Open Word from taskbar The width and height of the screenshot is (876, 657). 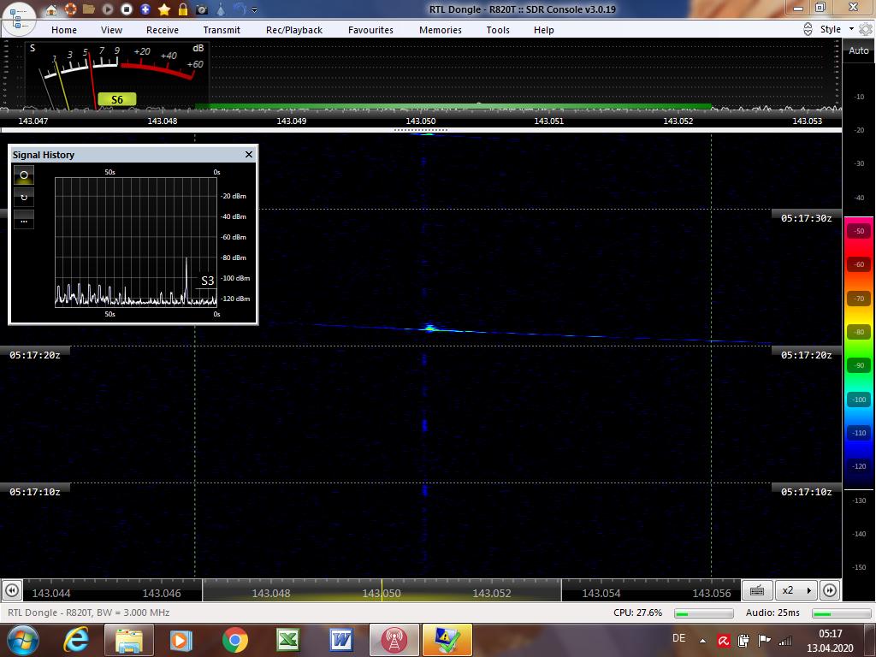coord(341,640)
